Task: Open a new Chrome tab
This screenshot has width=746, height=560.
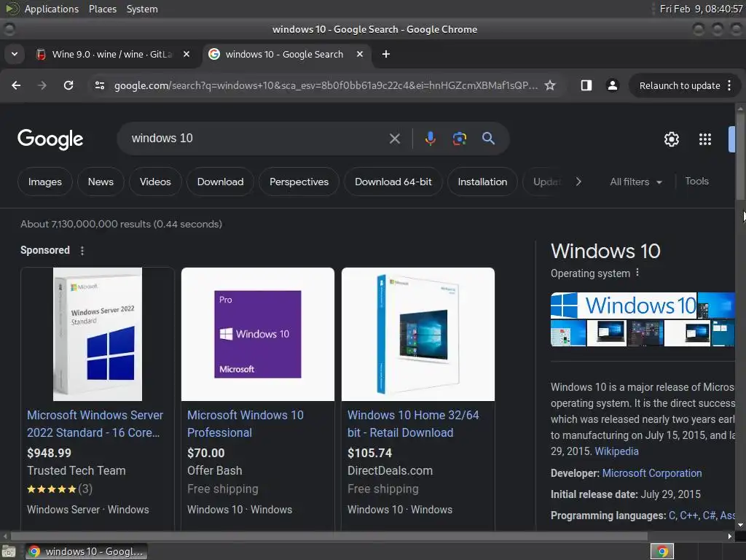Action: [x=386, y=54]
